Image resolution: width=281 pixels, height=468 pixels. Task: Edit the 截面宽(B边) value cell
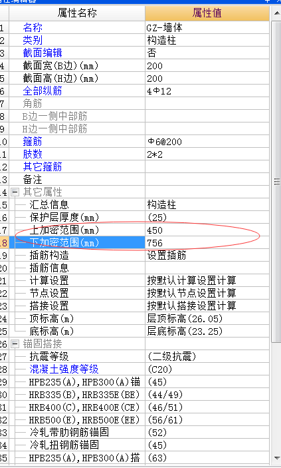coord(207,65)
